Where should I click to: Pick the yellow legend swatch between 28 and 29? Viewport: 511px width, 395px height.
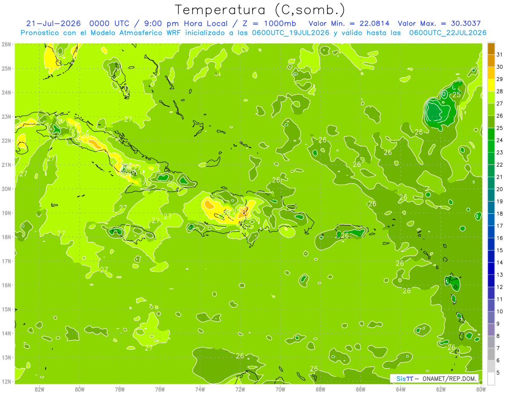pyautogui.click(x=491, y=85)
